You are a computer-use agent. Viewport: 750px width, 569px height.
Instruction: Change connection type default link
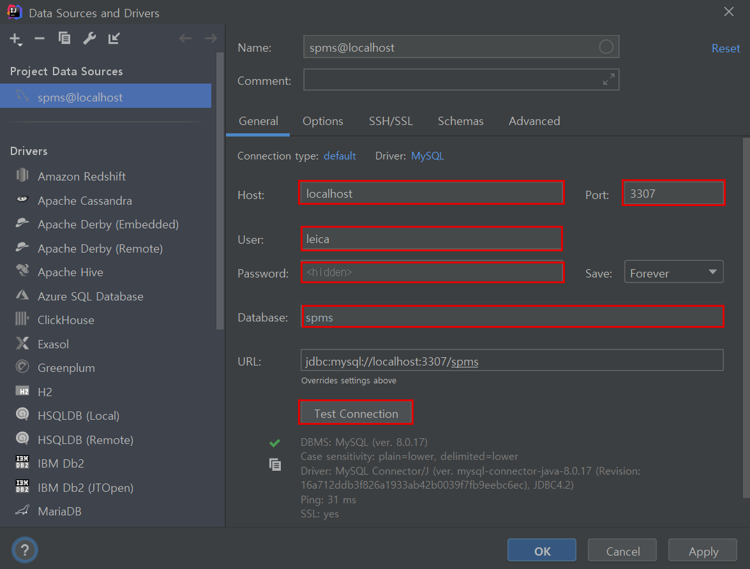pyautogui.click(x=340, y=156)
